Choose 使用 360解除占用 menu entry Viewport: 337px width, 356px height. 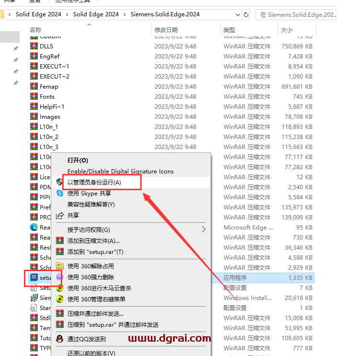pos(90,266)
